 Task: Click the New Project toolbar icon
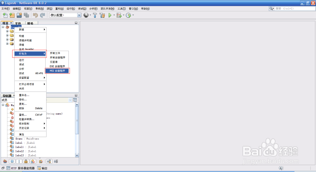click(12, 15)
